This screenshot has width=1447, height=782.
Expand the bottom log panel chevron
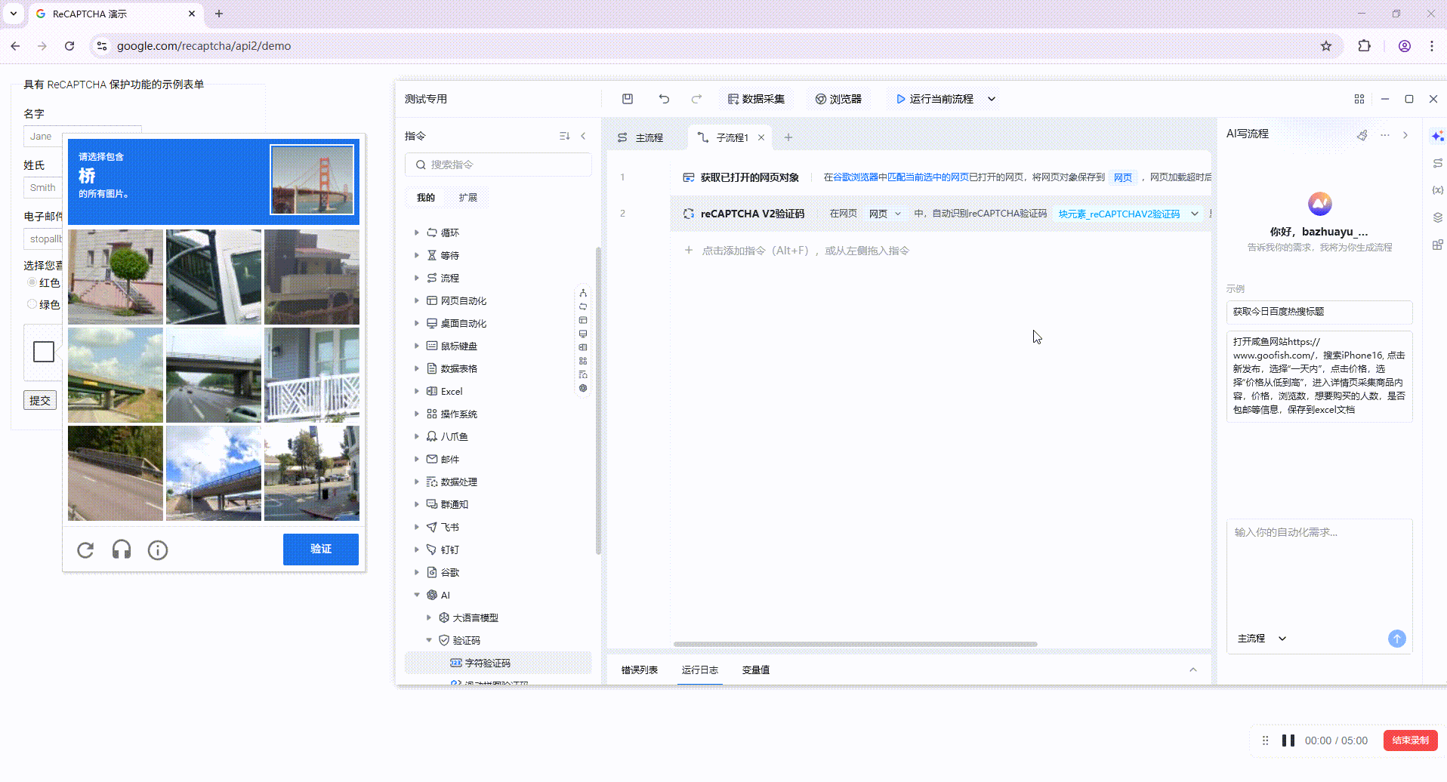[x=1193, y=670]
